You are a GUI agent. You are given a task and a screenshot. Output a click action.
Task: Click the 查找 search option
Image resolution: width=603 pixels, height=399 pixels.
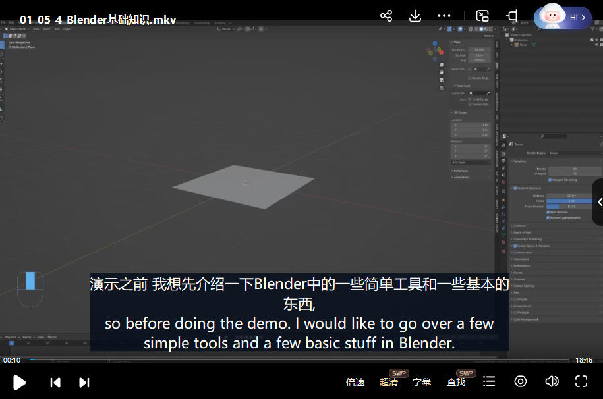(x=456, y=383)
